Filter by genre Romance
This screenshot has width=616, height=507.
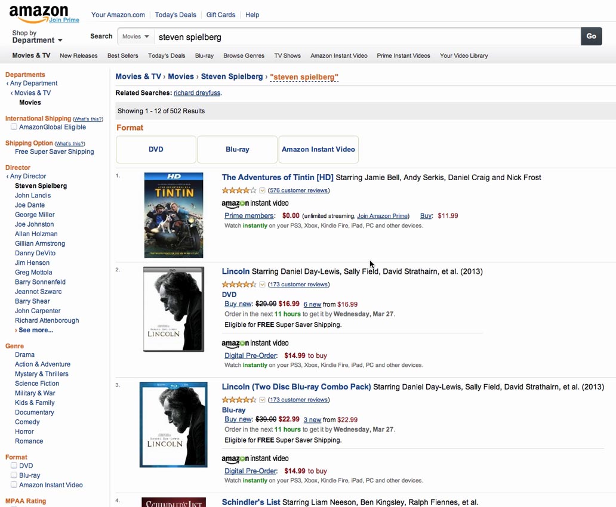pos(29,441)
